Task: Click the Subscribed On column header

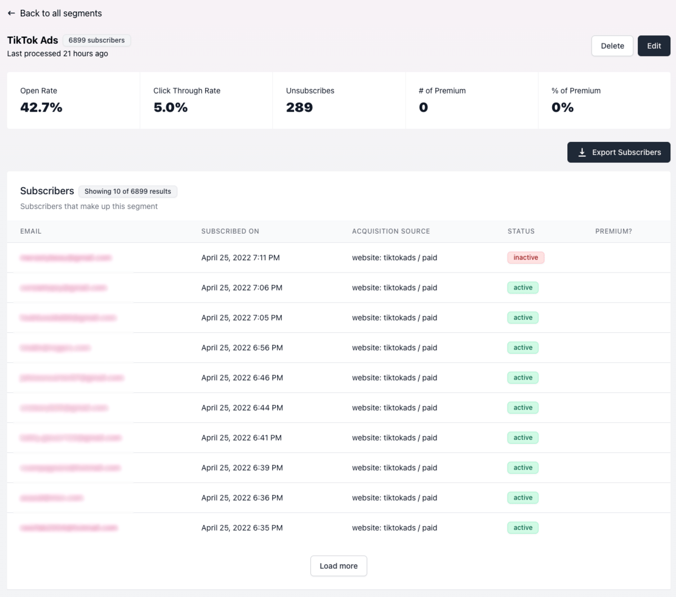Action: [x=230, y=231]
